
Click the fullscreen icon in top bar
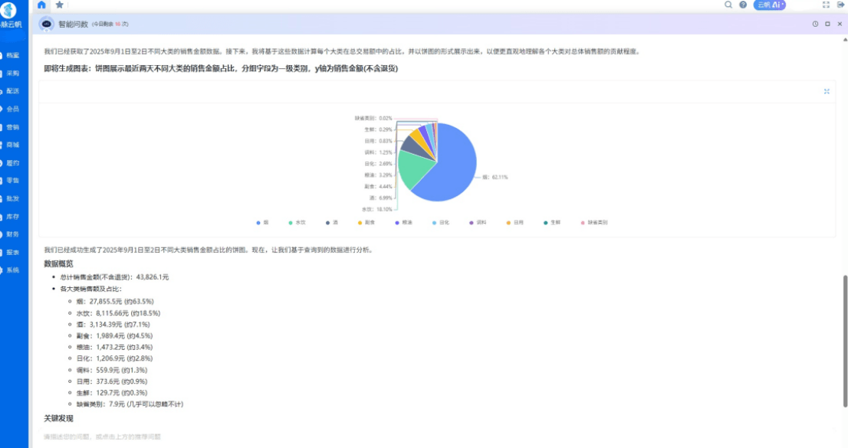[826, 5]
